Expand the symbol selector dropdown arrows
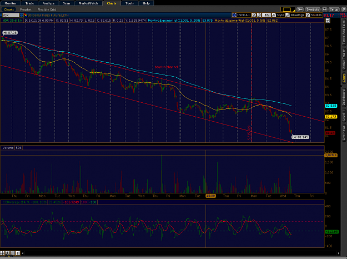The height and width of the screenshot is (259, 347). (x=21, y=15)
